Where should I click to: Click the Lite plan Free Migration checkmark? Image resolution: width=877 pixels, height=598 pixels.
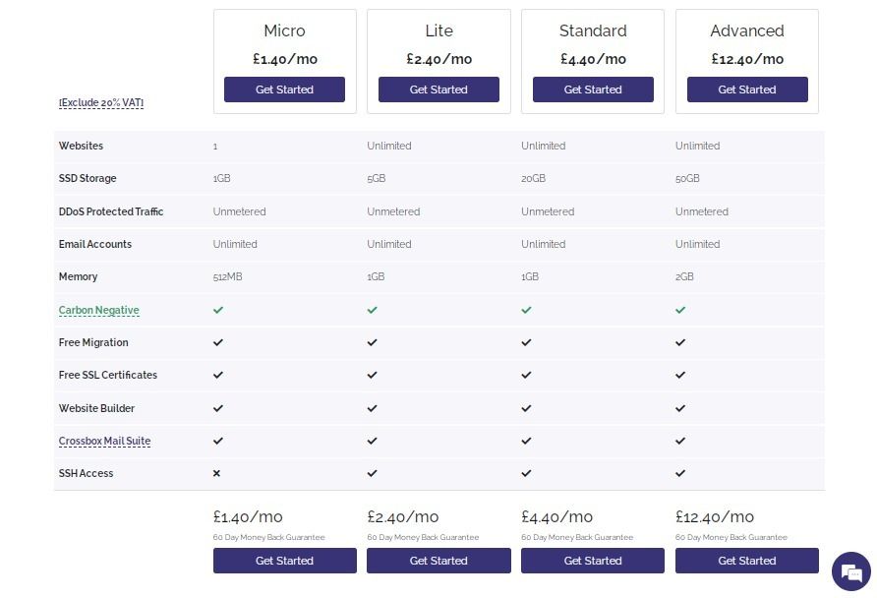(372, 342)
